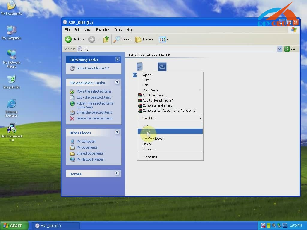307x230 pixels.
Task: Choose Print in context menu
Action: [x=170, y=80]
